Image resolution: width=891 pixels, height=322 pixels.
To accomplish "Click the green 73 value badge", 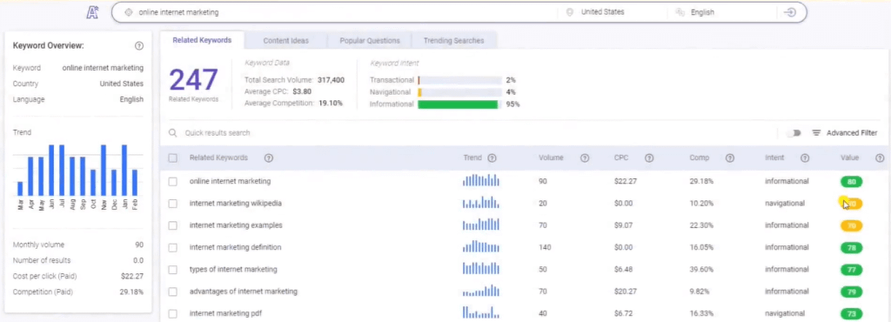I will point(851,313).
